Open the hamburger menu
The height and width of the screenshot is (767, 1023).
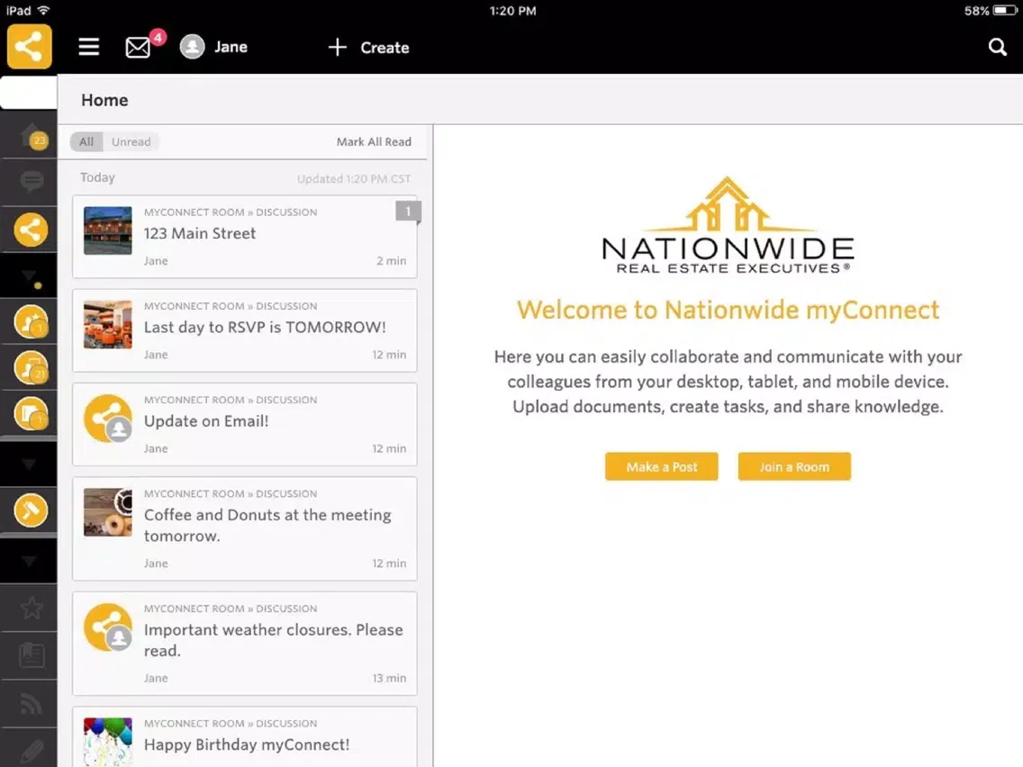pyautogui.click(x=89, y=47)
